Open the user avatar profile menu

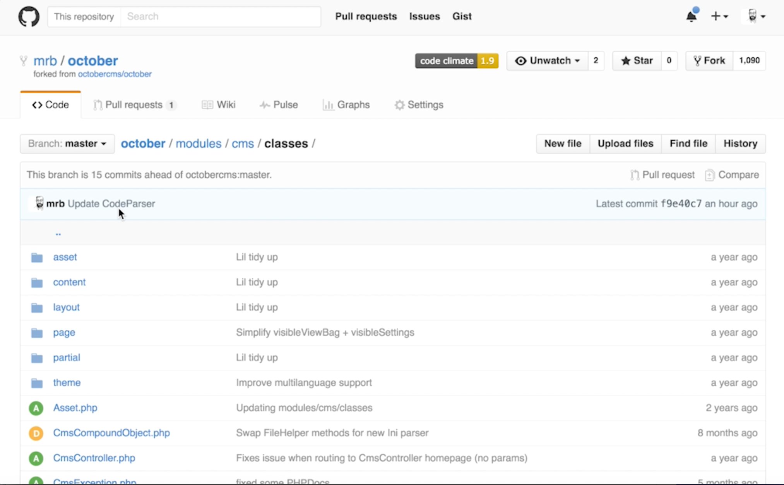click(755, 16)
